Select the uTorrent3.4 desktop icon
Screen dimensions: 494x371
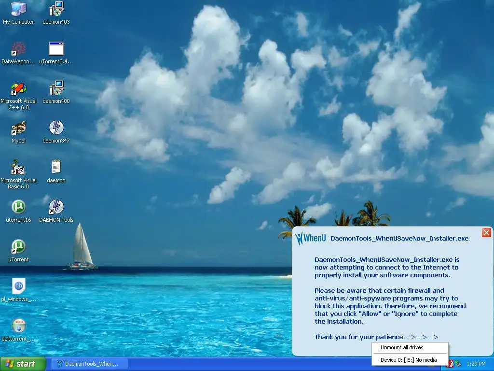coord(56,52)
